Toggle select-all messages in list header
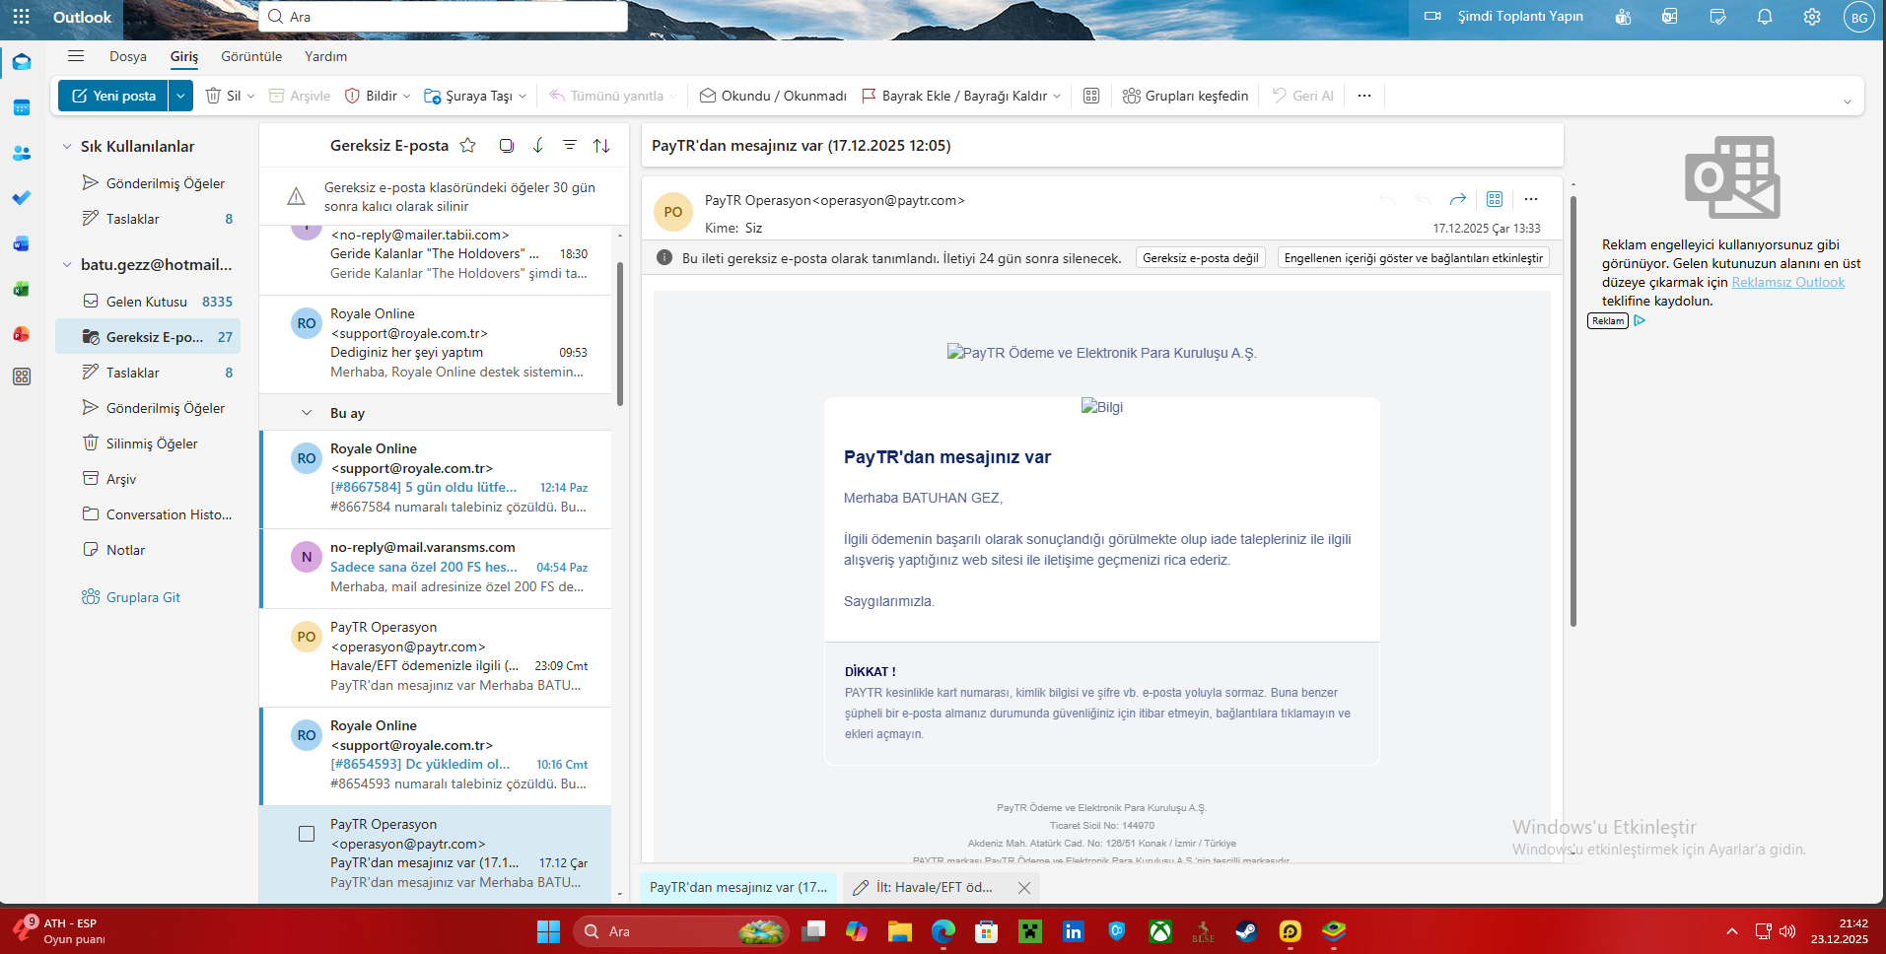 507,145
